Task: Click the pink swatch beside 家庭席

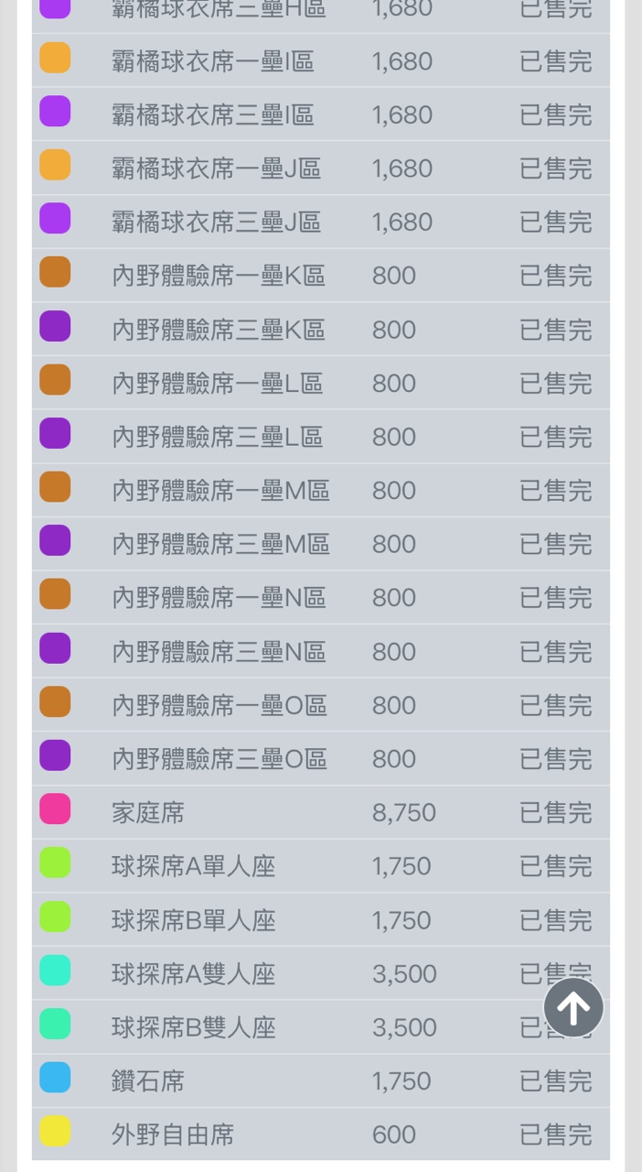Action: (x=55, y=810)
